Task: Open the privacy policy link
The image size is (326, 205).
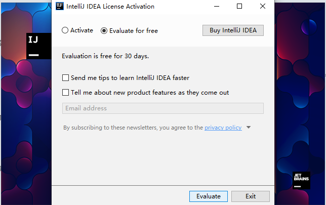Action: coord(223,128)
